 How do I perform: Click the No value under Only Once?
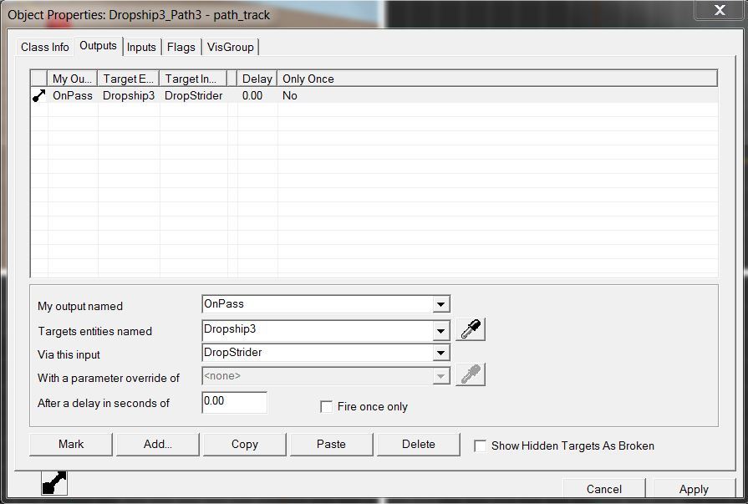(x=289, y=95)
